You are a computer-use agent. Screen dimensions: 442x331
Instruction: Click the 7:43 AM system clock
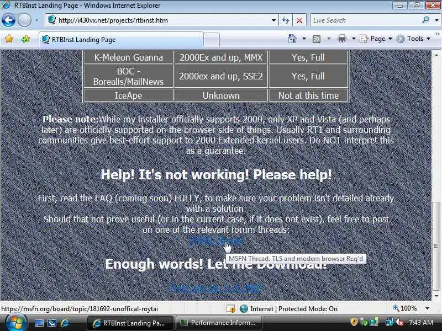click(x=421, y=322)
